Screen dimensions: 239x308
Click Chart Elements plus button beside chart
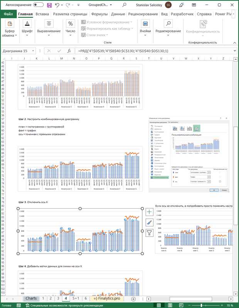pos(149,212)
